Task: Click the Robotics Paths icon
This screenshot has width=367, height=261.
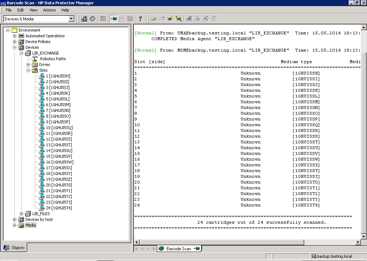Action: click(x=35, y=59)
